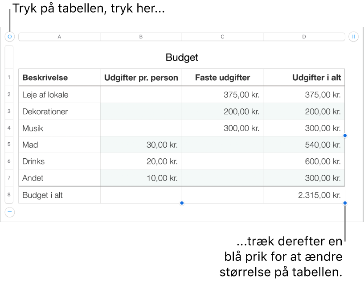364x281 pixels.
Task: Select row 1 header
Action: coord(9,77)
